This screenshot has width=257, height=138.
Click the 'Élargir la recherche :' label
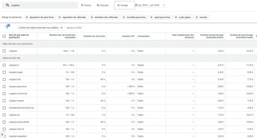click(12, 17)
